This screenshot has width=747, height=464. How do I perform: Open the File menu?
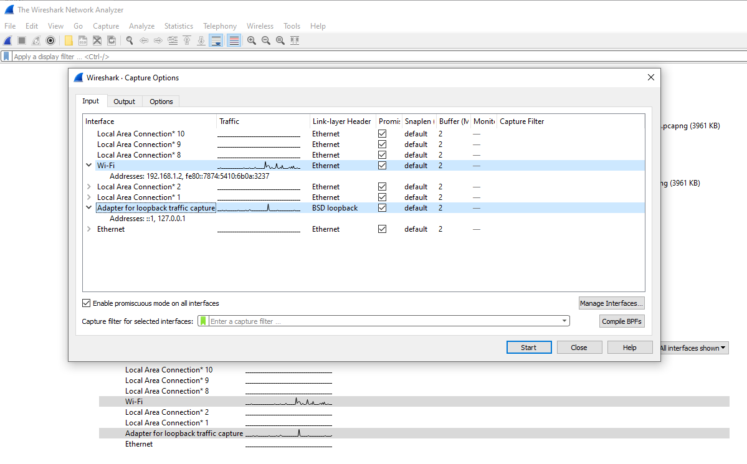[10, 26]
